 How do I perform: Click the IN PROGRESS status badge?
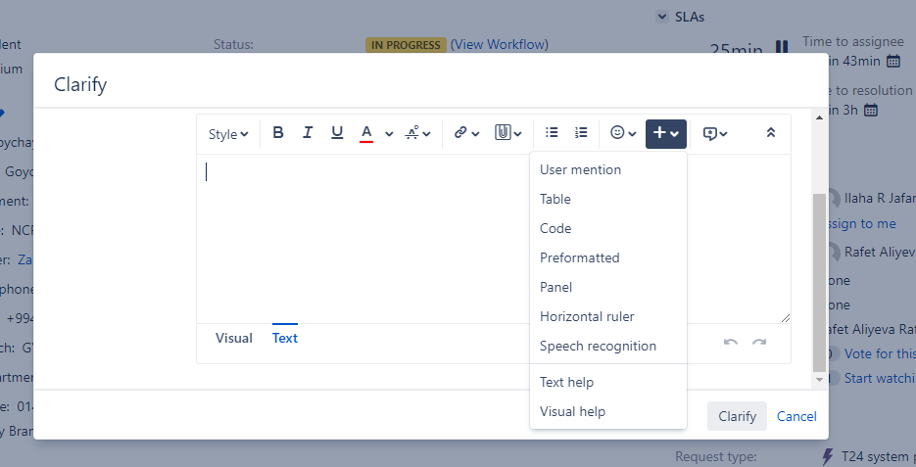point(406,45)
